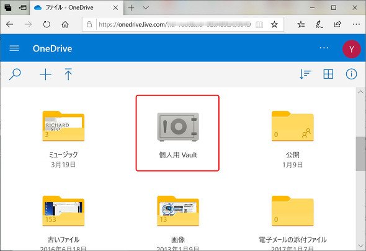Open the info details pane icon
This screenshot has height=251, width=366.
351,74
